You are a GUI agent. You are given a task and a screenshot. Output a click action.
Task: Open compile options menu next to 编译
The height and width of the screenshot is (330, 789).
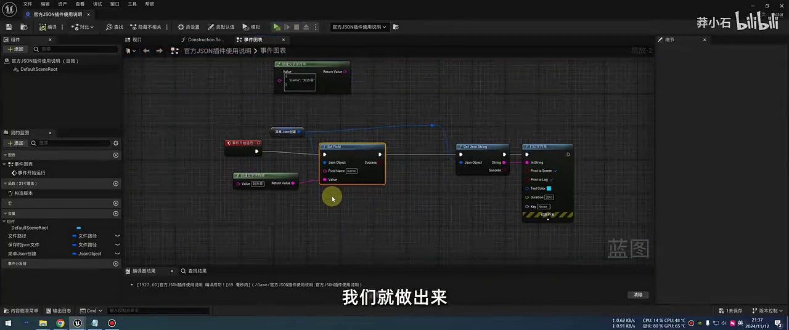point(63,27)
